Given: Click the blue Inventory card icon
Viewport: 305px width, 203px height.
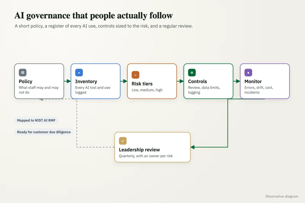Looking at the screenshot, I should tap(79, 72).
